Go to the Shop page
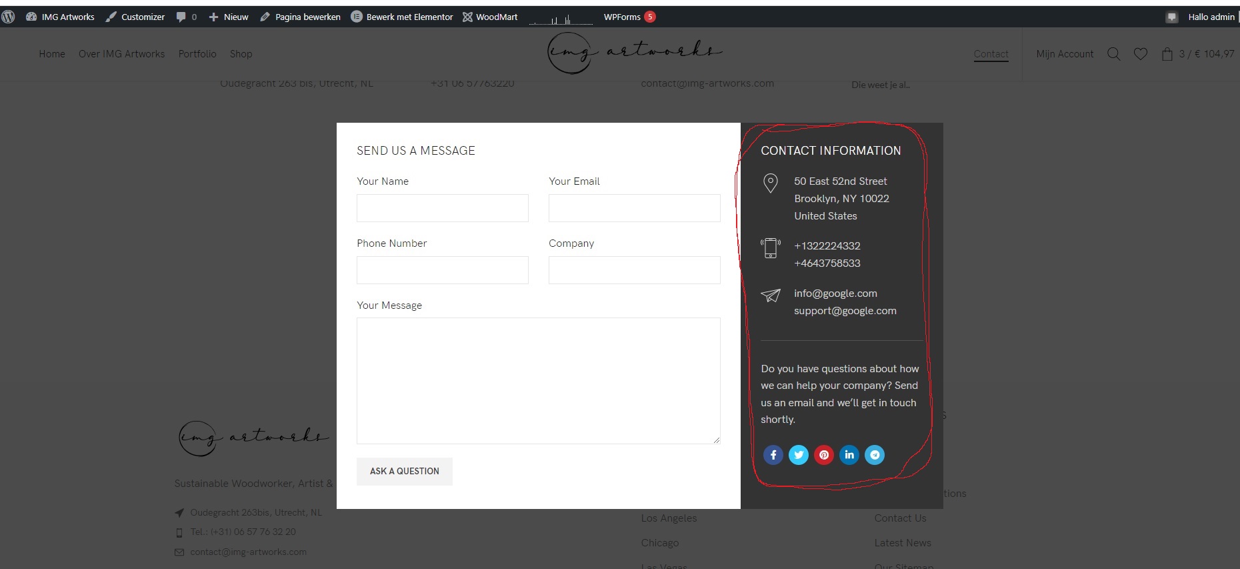Image resolution: width=1240 pixels, height=569 pixels. click(241, 54)
